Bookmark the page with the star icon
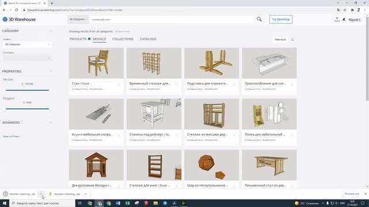The height and width of the screenshot is (207, 369). (x=345, y=10)
